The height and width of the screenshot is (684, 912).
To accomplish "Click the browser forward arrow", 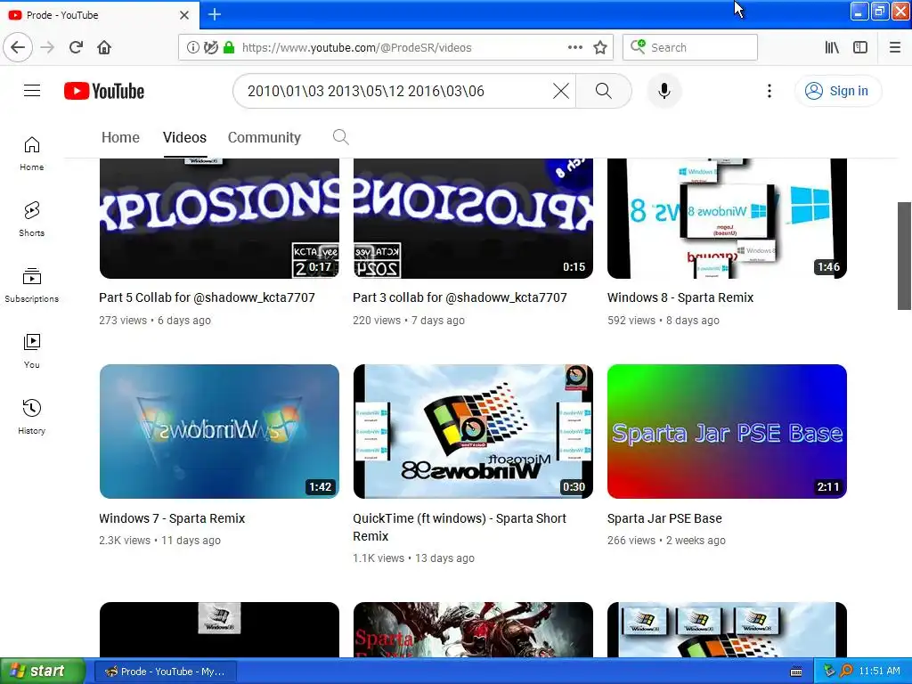I will tap(48, 47).
